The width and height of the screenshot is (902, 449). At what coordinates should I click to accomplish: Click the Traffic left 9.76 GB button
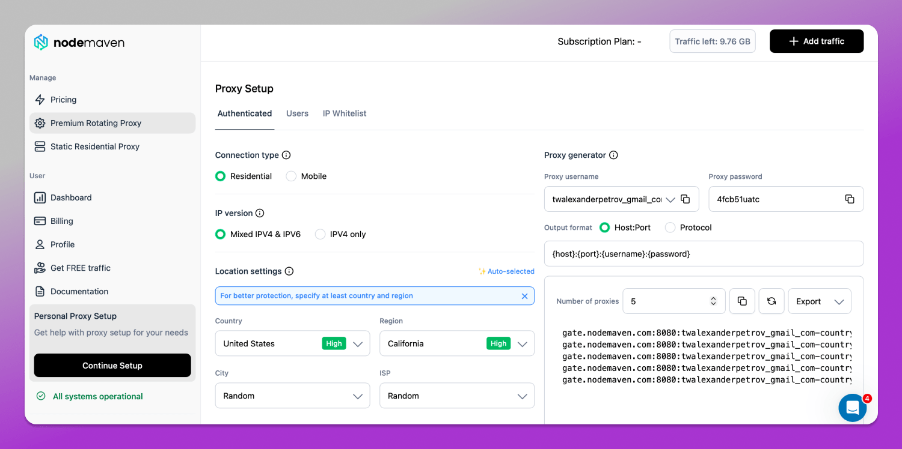(x=713, y=41)
